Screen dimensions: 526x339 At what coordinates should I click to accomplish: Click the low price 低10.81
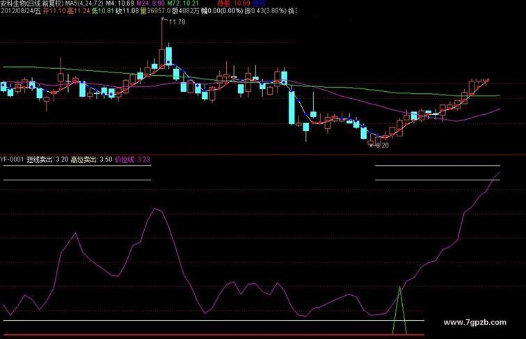click(x=103, y=10)
